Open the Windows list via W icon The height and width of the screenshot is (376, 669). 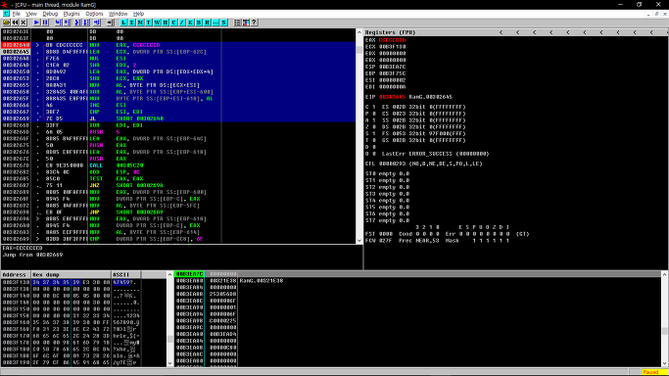point(157,23)
